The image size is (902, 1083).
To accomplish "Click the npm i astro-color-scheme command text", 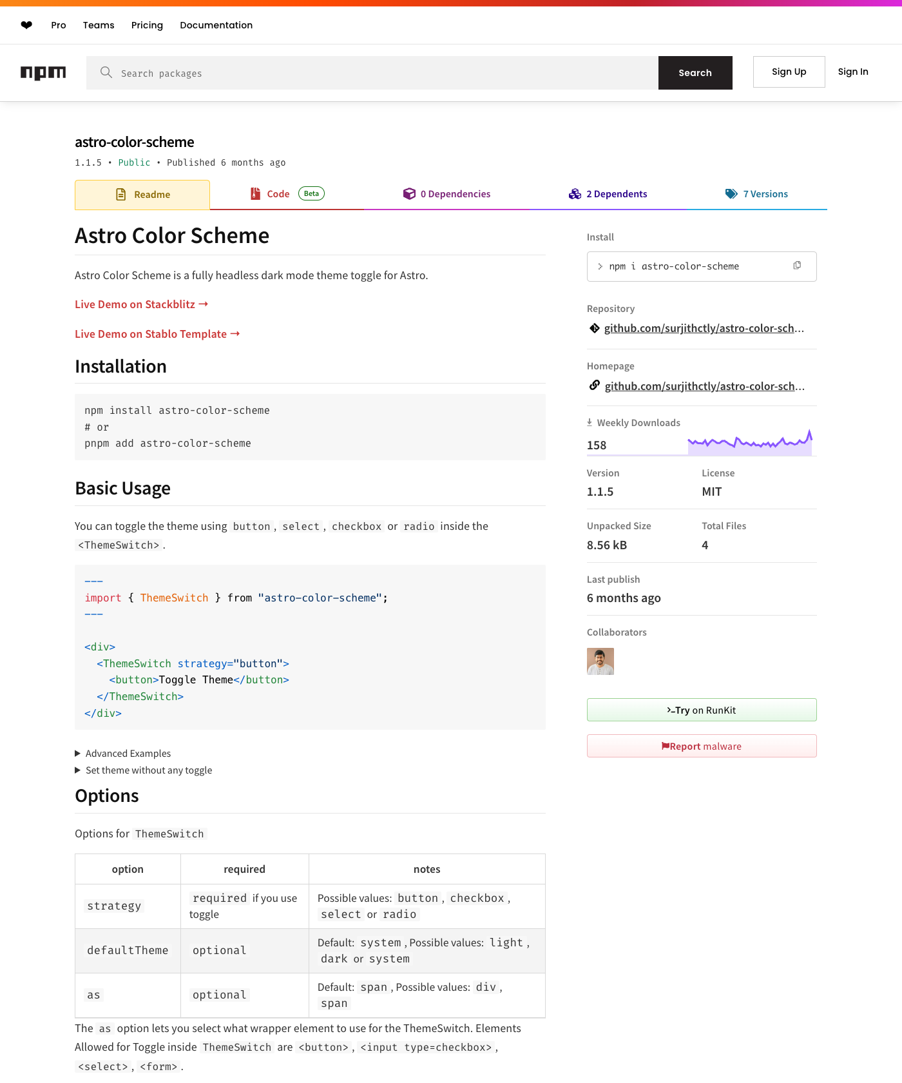I will (674, 266).
